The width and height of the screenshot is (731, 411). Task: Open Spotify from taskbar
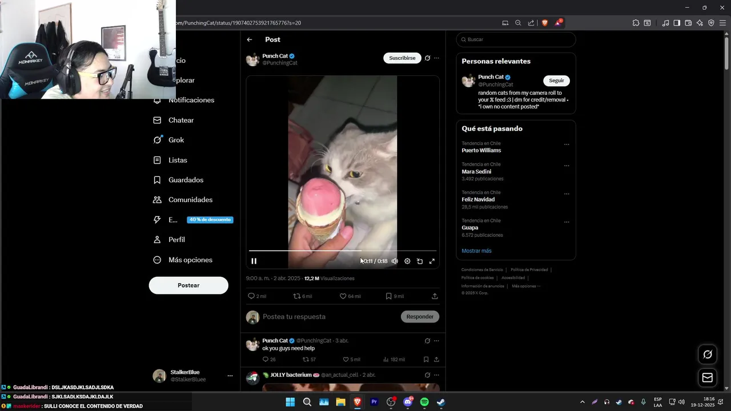pyautogui.click(x=424, y=402)
